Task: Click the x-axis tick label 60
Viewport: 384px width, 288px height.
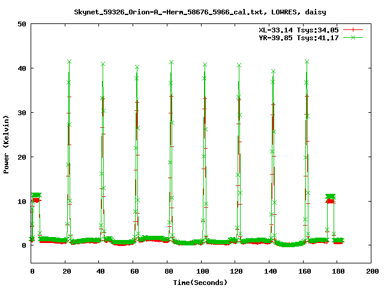Action: tap(134, 271)
